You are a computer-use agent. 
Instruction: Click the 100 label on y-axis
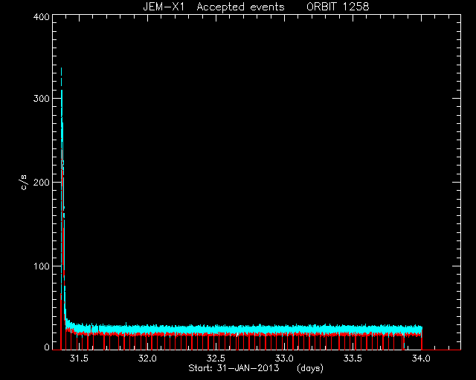coord(41,266)
